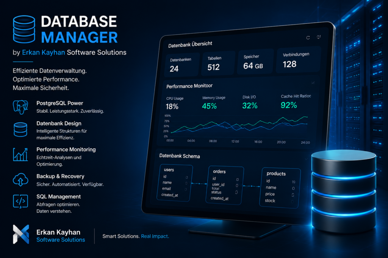Click the 100% label on chart y-axis
Viewport: 388px width, 258px height.
coord(167,116)
